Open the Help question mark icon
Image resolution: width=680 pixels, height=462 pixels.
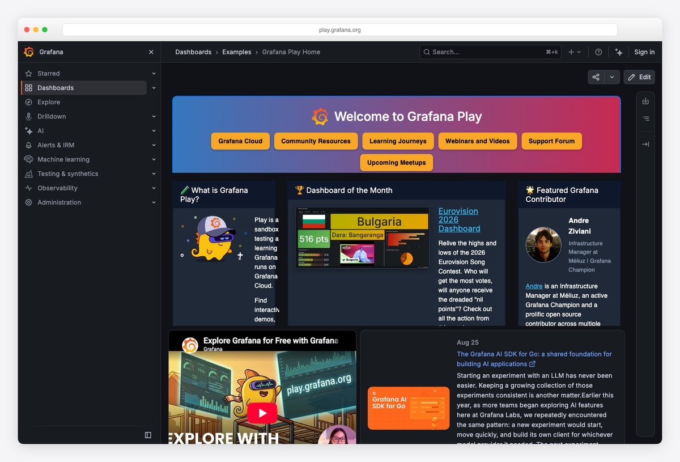coord(598,52)
